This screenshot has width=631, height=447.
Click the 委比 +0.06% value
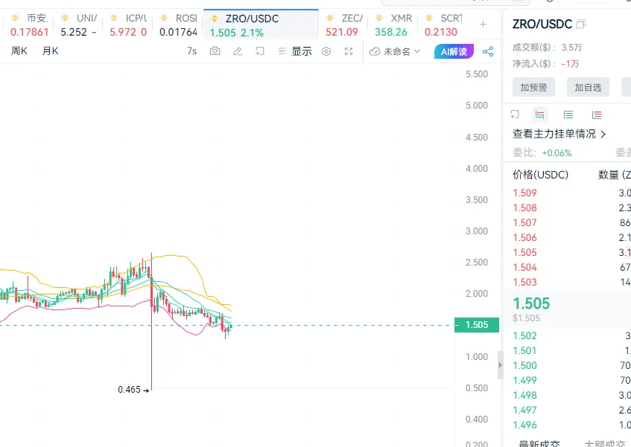pyautogui.click(x=557, y=153)
